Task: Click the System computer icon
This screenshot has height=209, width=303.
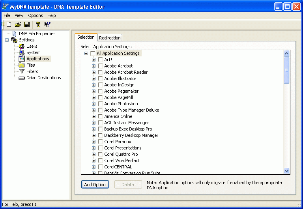Action: point(22,52)
